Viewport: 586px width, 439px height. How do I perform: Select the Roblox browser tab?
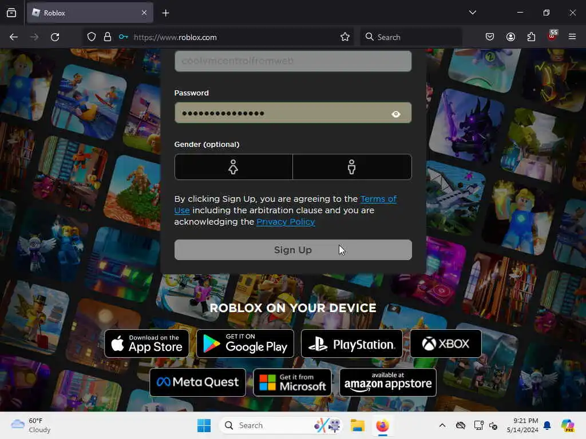[90, 13]
